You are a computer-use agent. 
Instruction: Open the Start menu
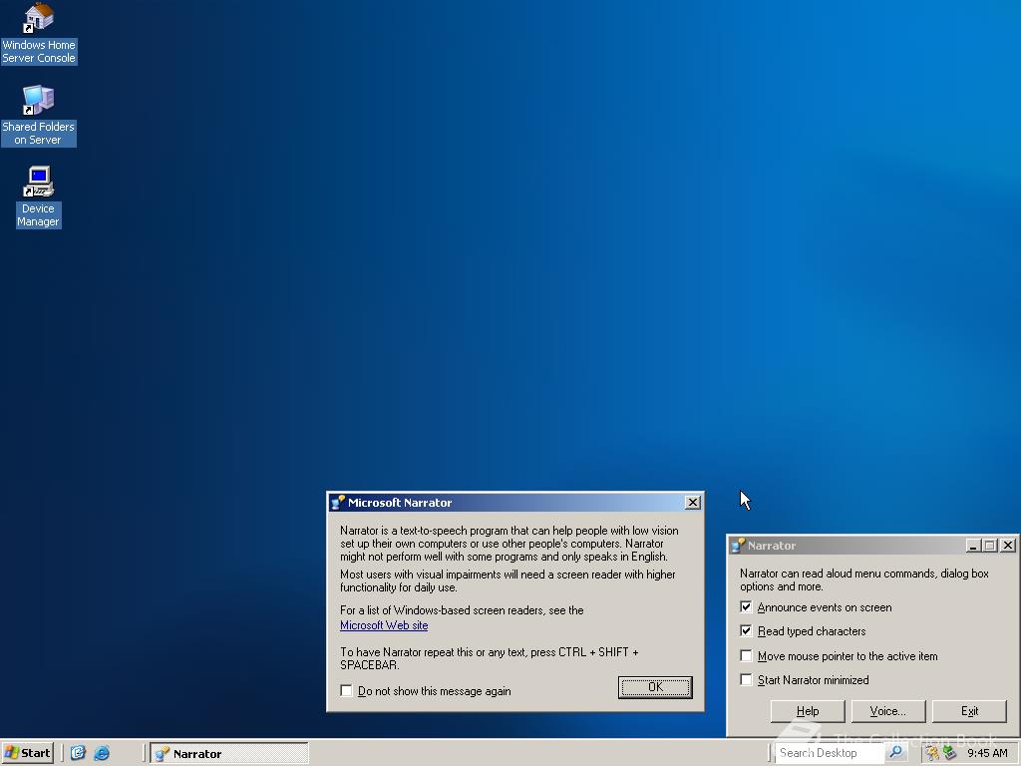[27, 753]
